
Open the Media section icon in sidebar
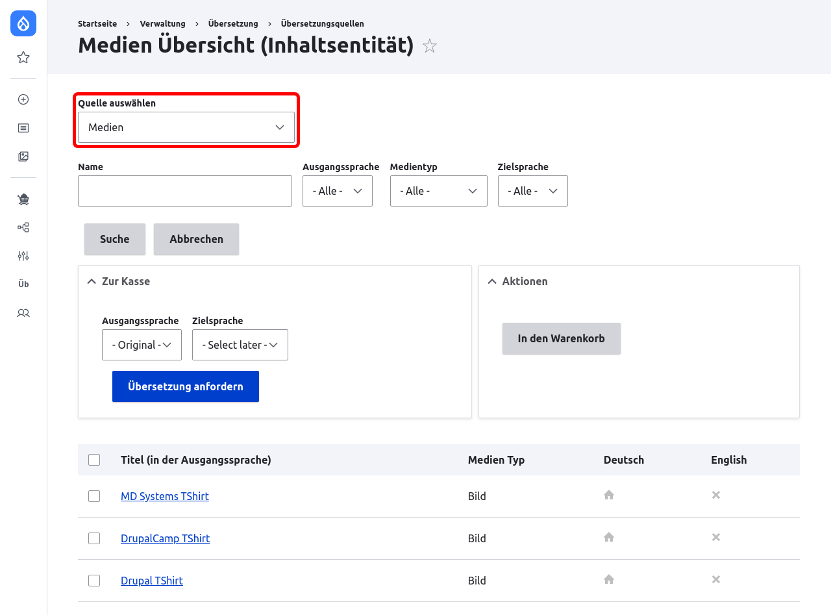tap(23, 157)
